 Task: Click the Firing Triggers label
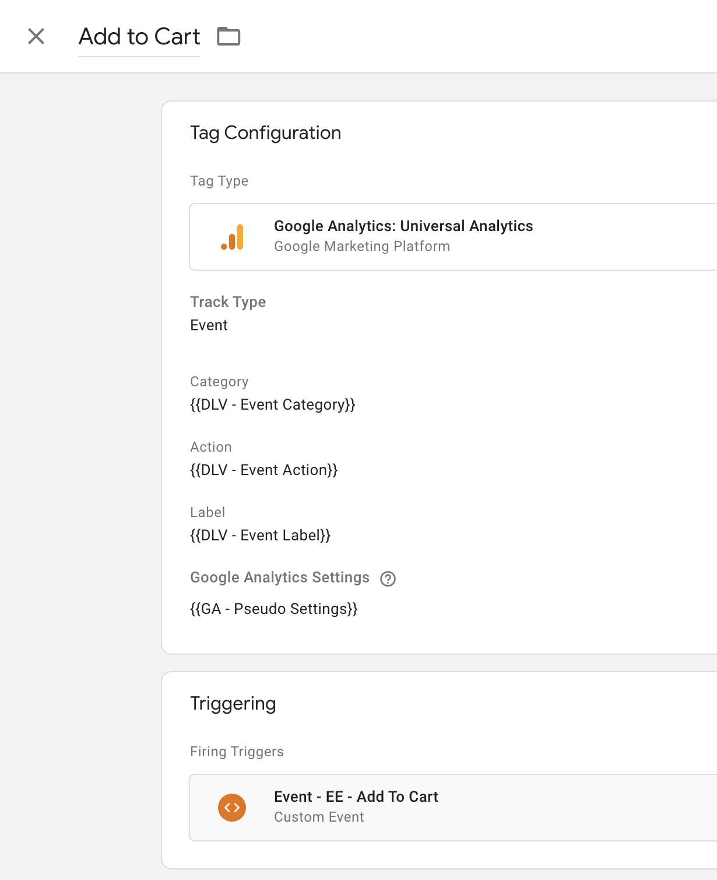[237, 752]
